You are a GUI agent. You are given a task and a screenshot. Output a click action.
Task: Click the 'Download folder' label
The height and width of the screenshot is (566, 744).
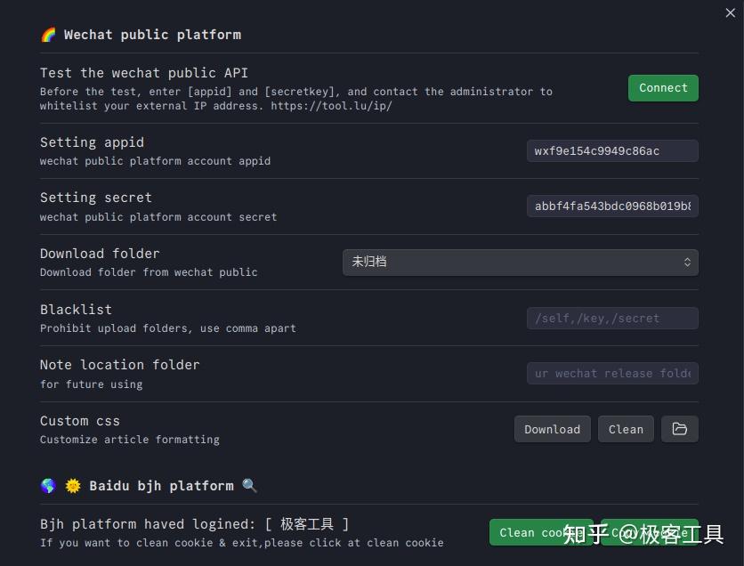[100, 254]
